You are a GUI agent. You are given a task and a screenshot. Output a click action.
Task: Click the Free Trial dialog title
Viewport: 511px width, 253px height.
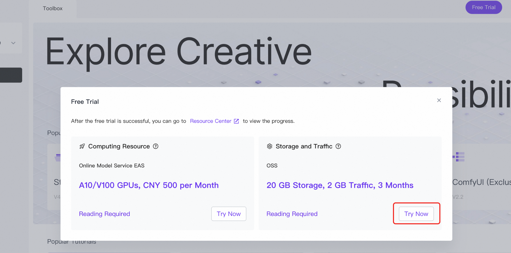click(85, 102)
